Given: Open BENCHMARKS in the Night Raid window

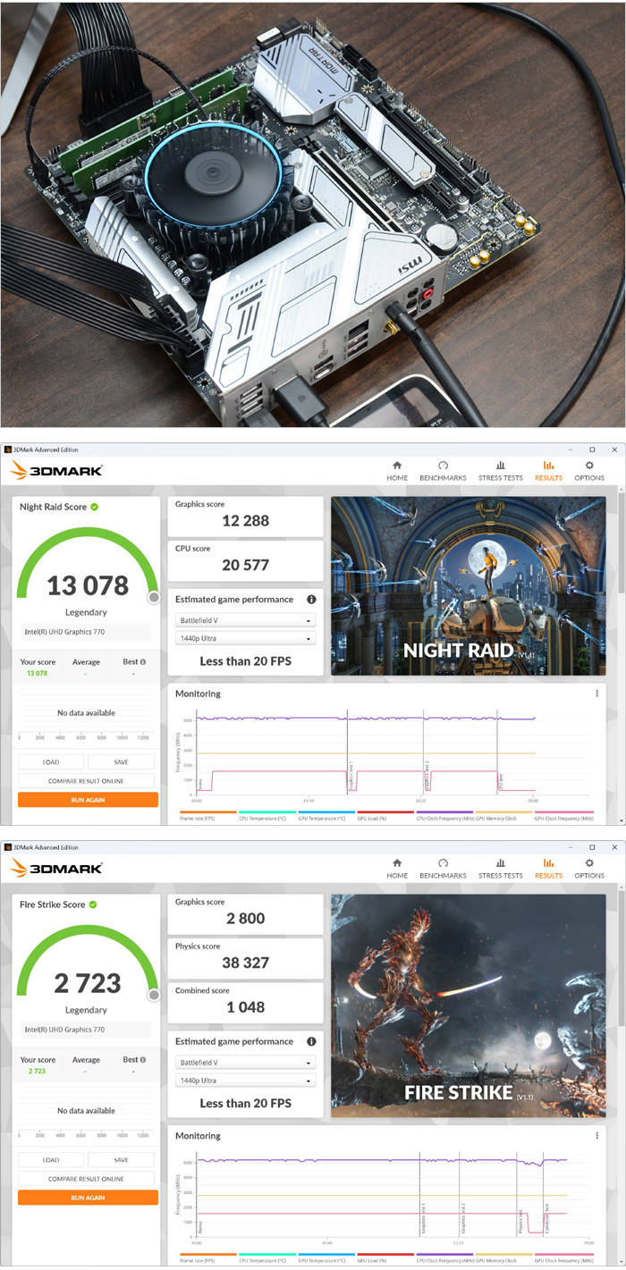Looking at the screenshot, I should click(443, 470).
